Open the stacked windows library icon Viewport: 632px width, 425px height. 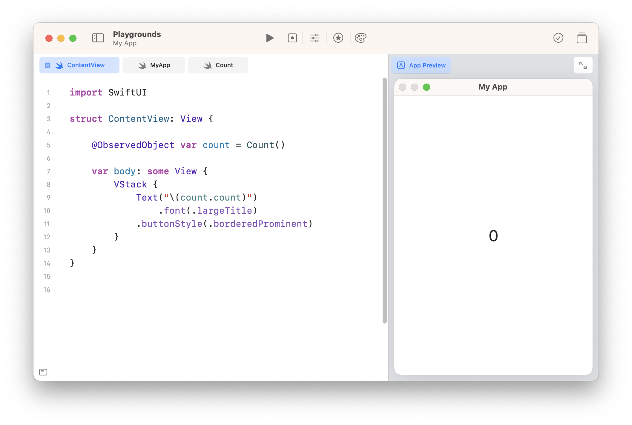582,38
